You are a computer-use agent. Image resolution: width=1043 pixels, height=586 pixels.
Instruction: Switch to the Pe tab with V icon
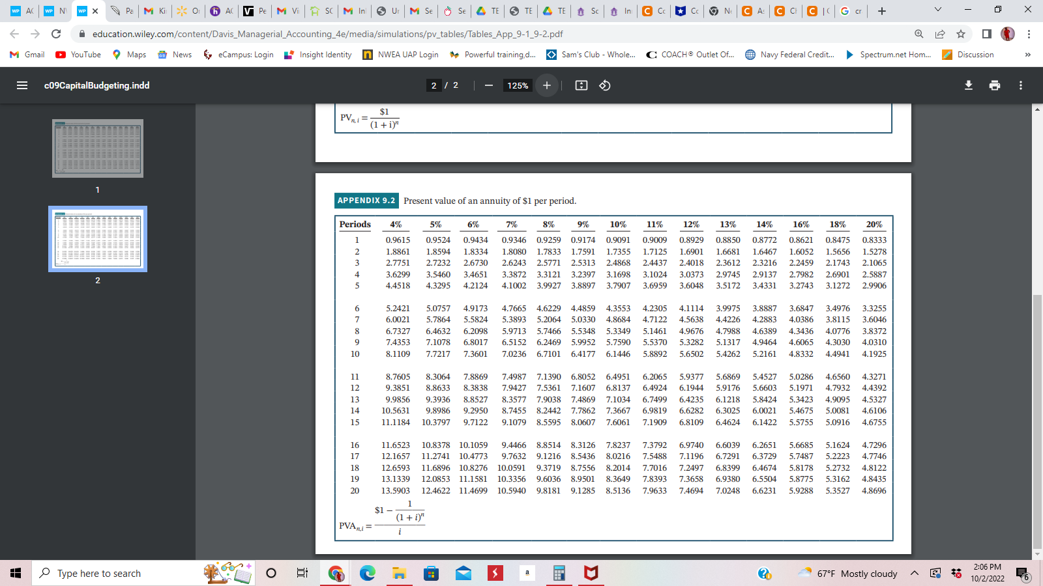255,11
